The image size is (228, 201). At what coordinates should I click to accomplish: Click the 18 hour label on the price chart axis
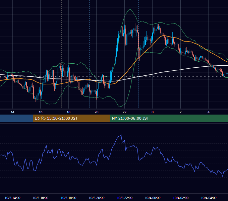click(x=68, y=112)
